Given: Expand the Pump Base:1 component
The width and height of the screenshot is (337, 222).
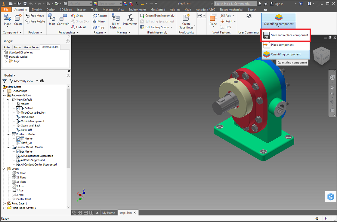Looking at the screenshot, I should [x=4, y=203].
